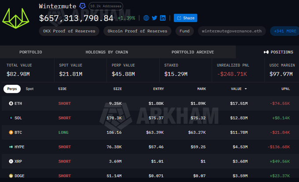Screen dimensions: 299x182
Task: Sort by the SIDE column header
Action: 62,89
